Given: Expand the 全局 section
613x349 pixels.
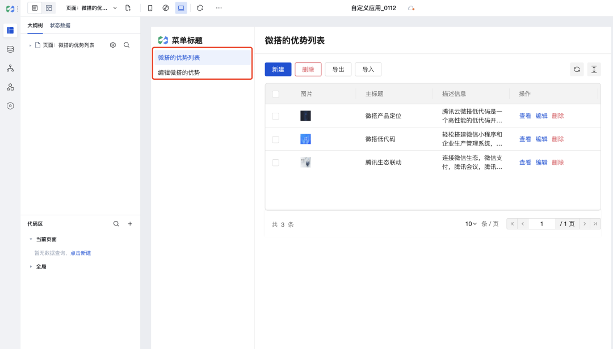Looking at the screenshot, I should point(31,267).
